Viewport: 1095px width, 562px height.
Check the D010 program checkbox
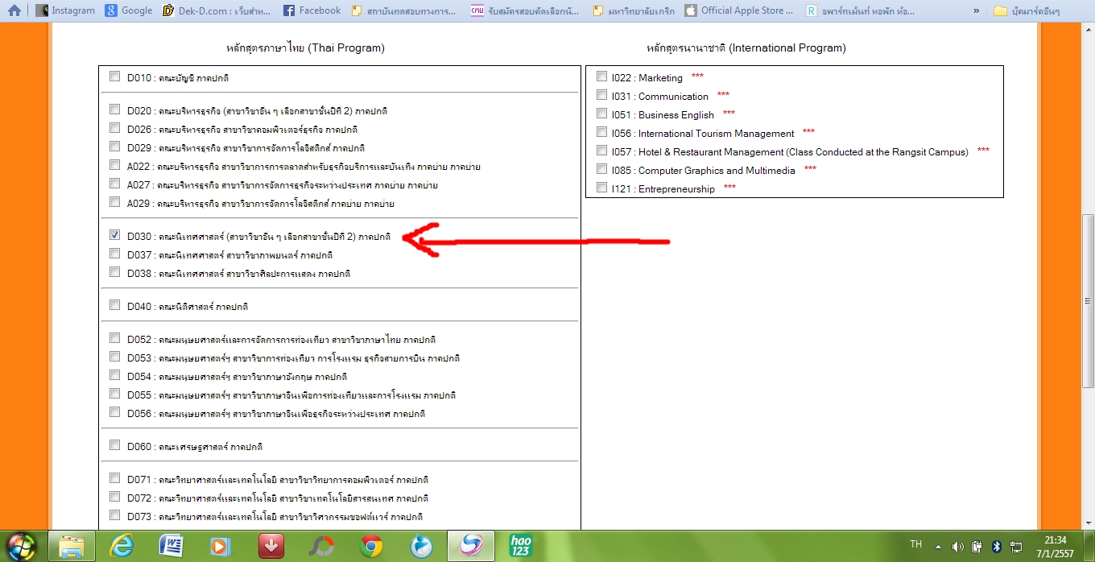114,76
